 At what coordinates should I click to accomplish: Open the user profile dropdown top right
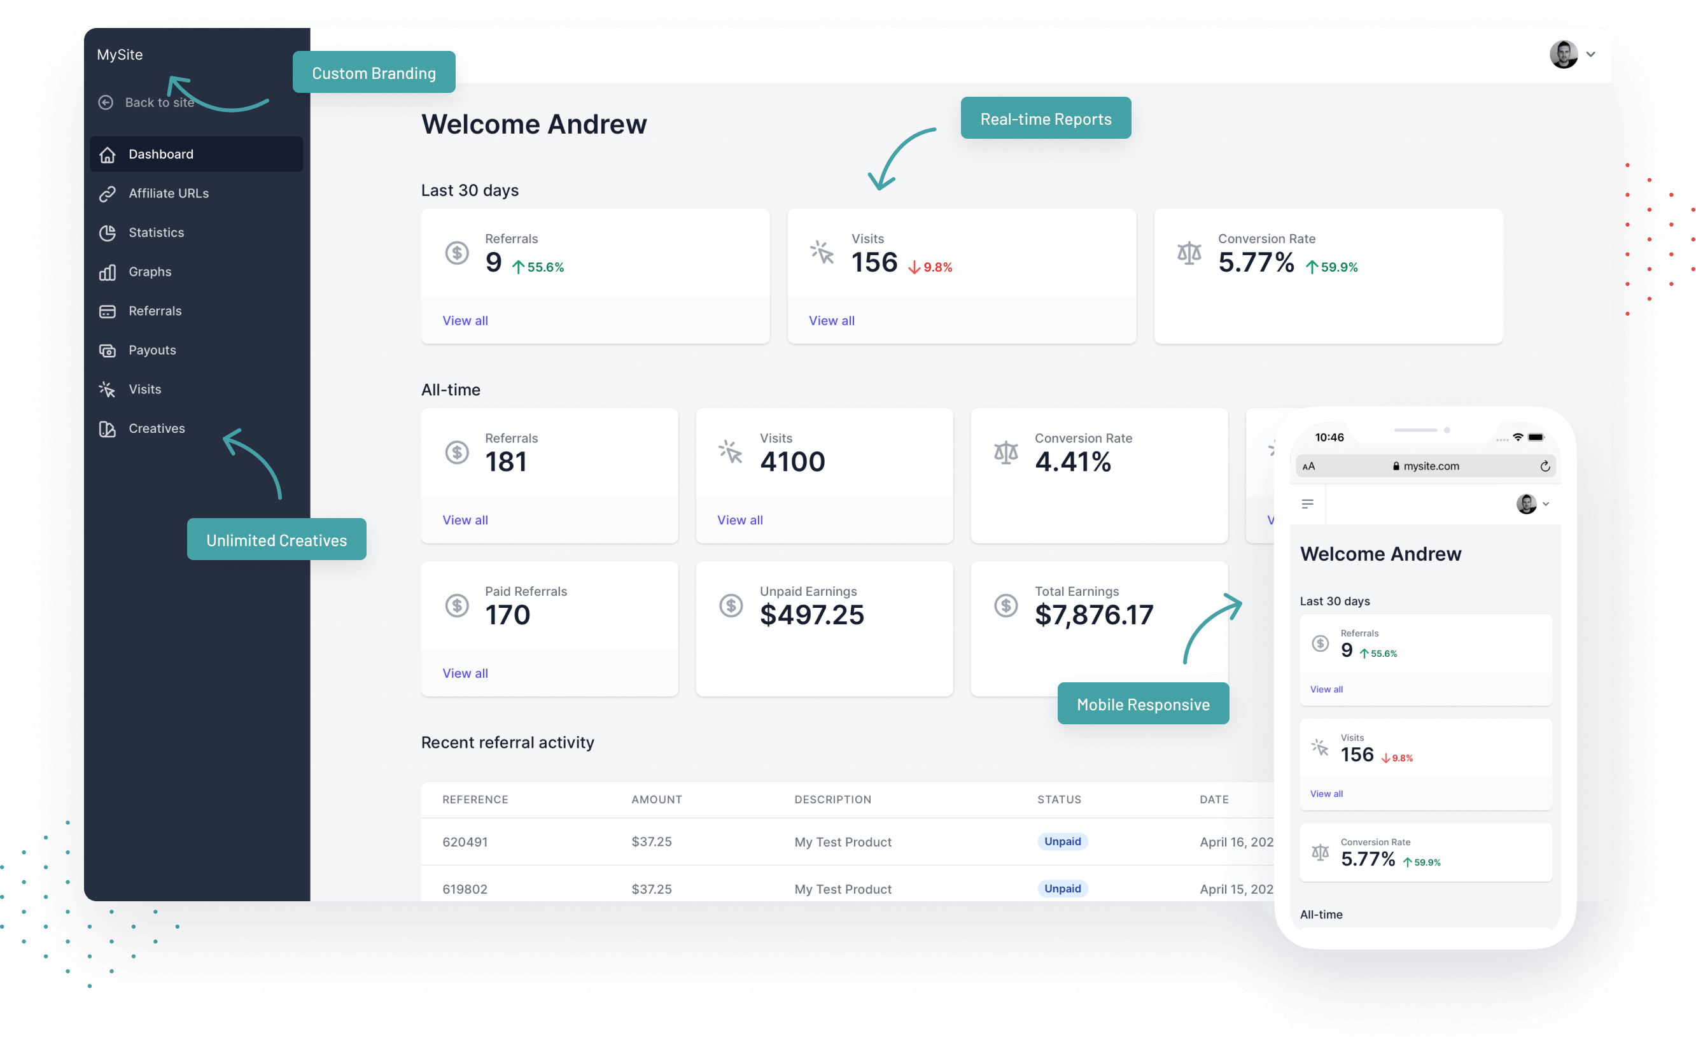point(1572,52)
